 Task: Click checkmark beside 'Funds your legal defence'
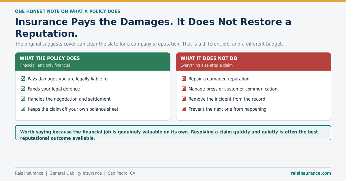pyautogui.click(x=23, y=89)
